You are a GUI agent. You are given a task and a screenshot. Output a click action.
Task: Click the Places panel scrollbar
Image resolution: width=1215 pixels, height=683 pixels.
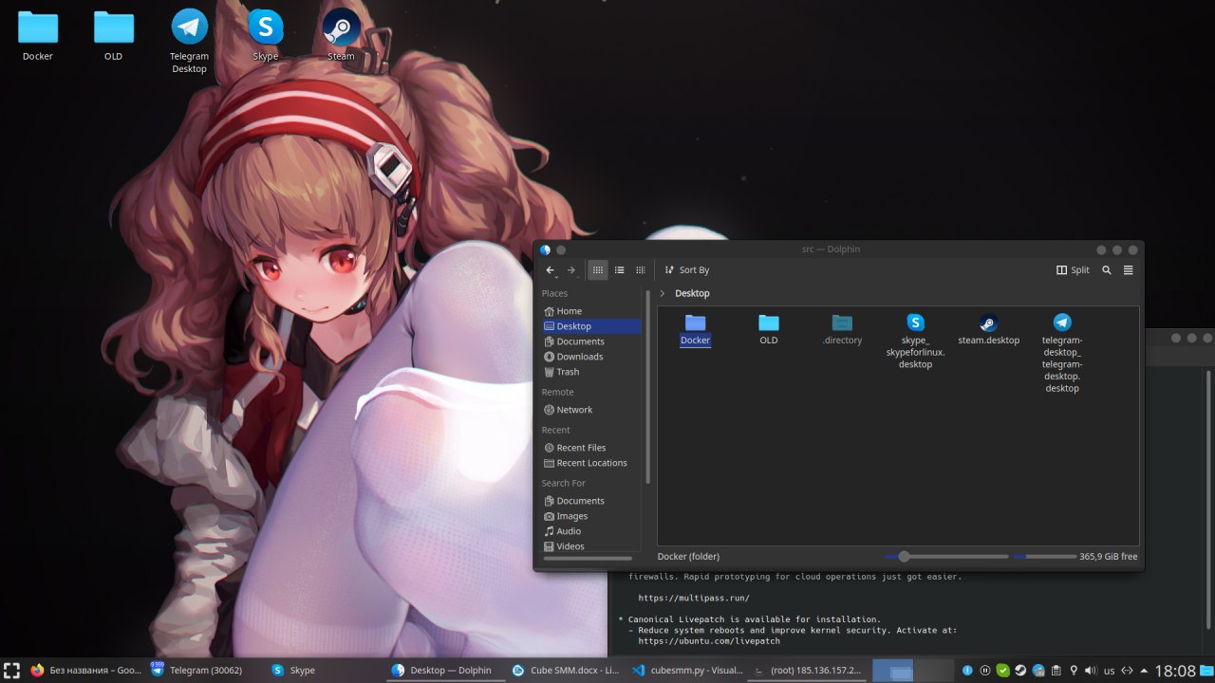pyautogui.click(x=648, y=389)
